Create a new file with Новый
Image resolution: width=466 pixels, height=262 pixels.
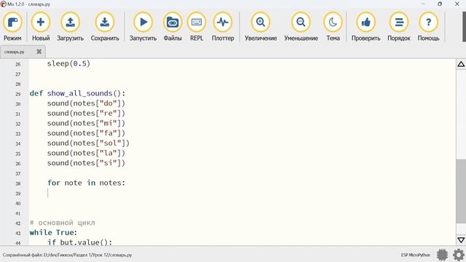pyautogui.click(x=41, y=26)
